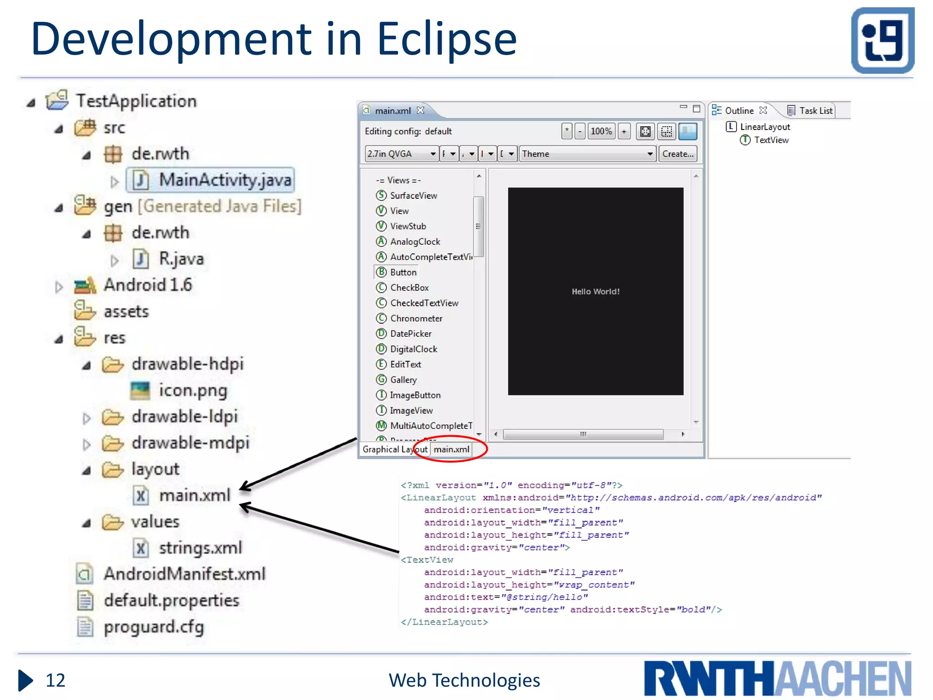Click the horizontal scrollbar under the preview
Image resolution: width=933 pixels, height=700 pixels.
pos(583,434)
